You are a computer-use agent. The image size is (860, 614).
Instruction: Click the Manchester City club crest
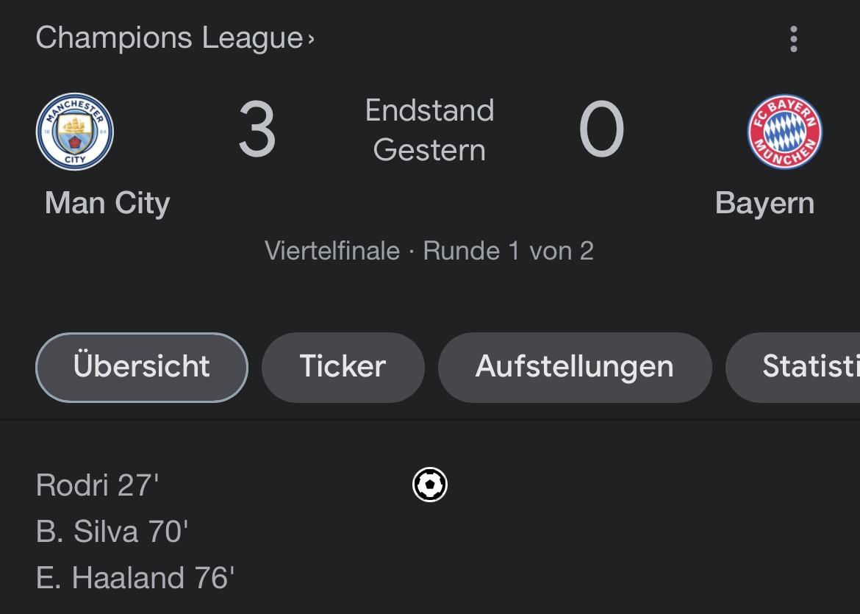[x=74, y=132]
